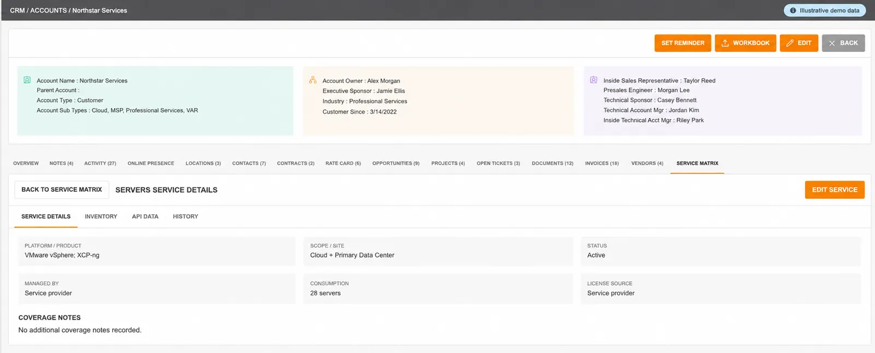
Task: Click the Illustrative demo data badge
Action: coord(825,10)
